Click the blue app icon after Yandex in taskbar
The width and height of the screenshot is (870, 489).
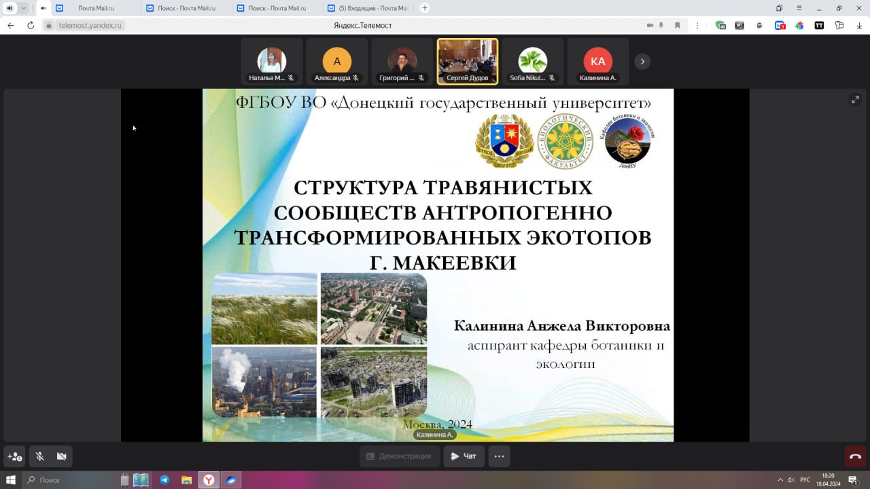tap(230, 479)
